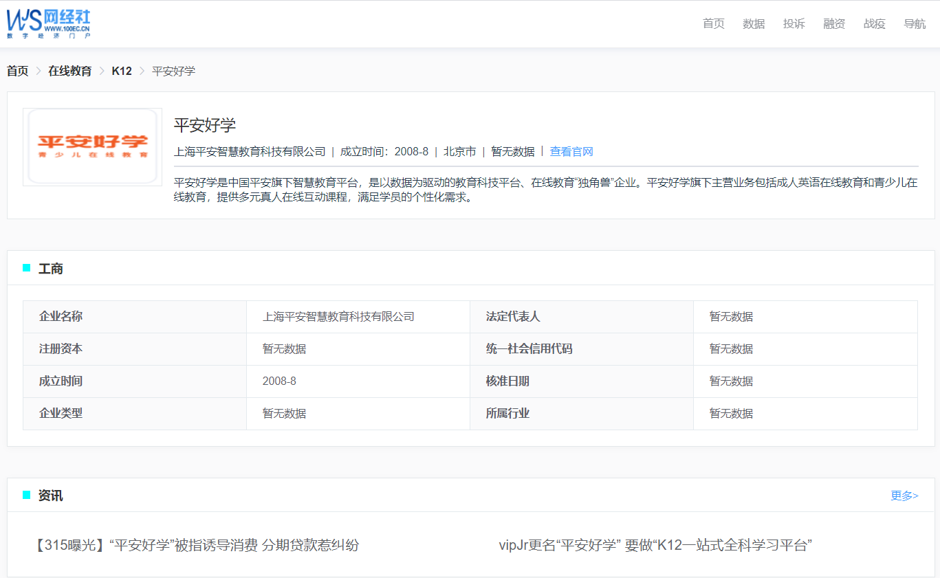Select 平安好学 breadcrumb text
The height and width of the screenshot is (578, 940).
tap(173, 71)
